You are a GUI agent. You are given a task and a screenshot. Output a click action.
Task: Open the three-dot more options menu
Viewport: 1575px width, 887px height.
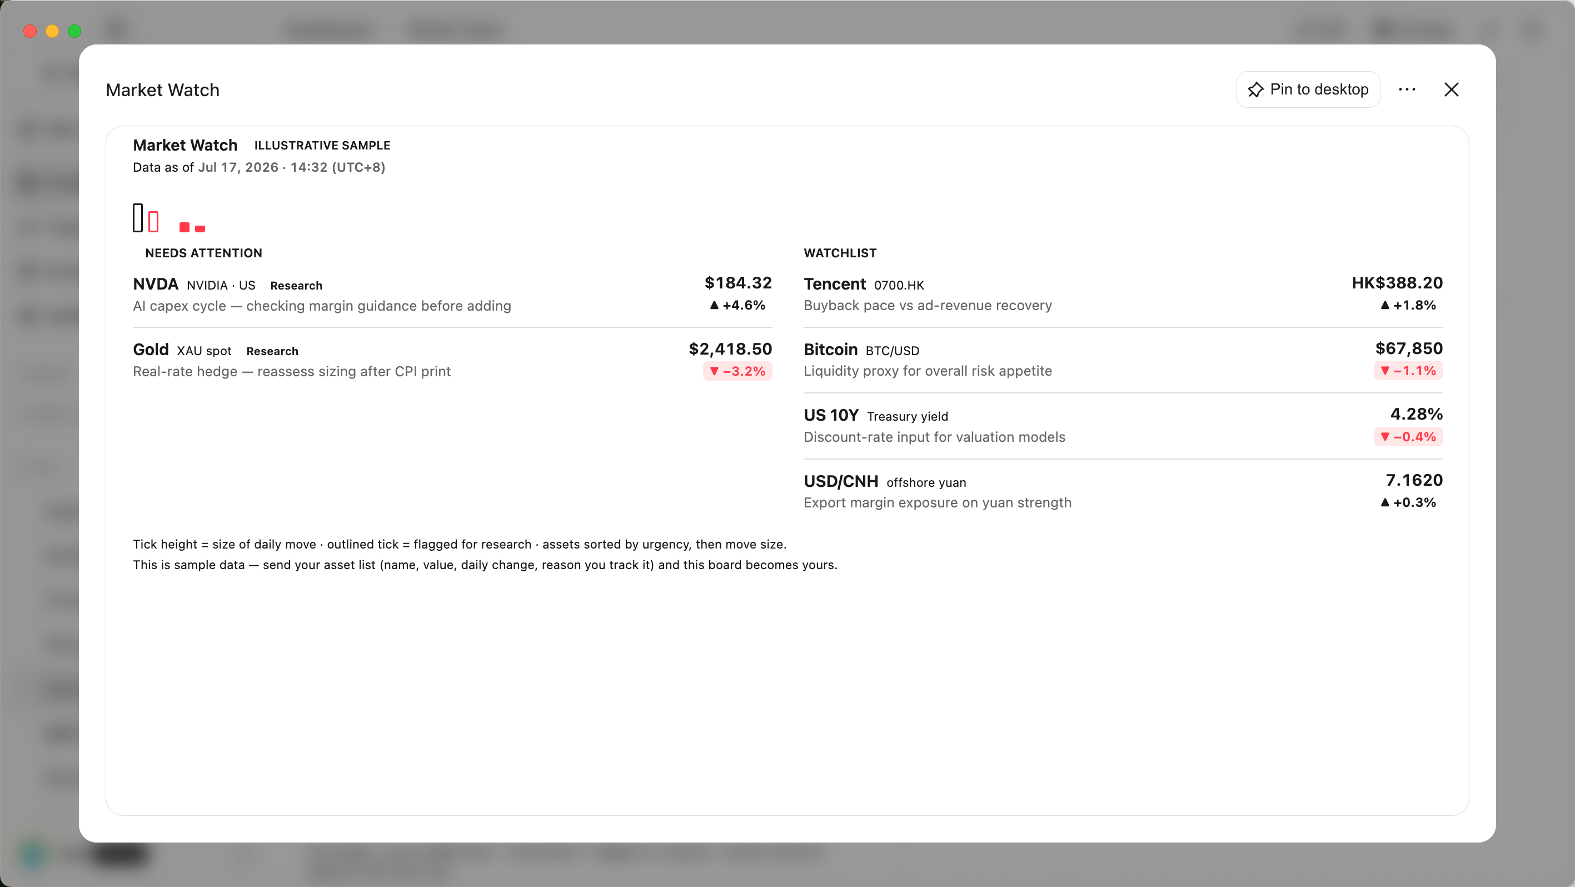pos(1407,90)
